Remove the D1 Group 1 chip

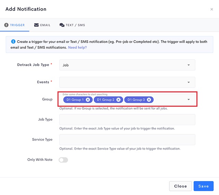pyautogui.click(x=88, y=100)
